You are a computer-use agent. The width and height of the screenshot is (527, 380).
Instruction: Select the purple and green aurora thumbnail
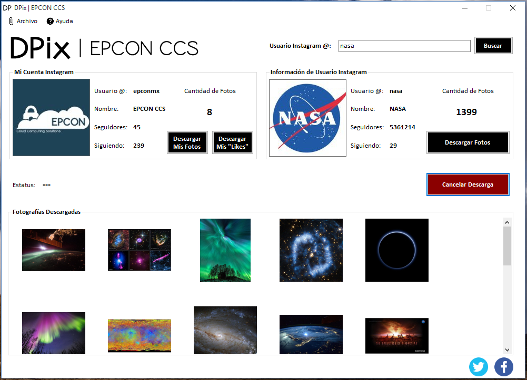(x=54, y=333)
